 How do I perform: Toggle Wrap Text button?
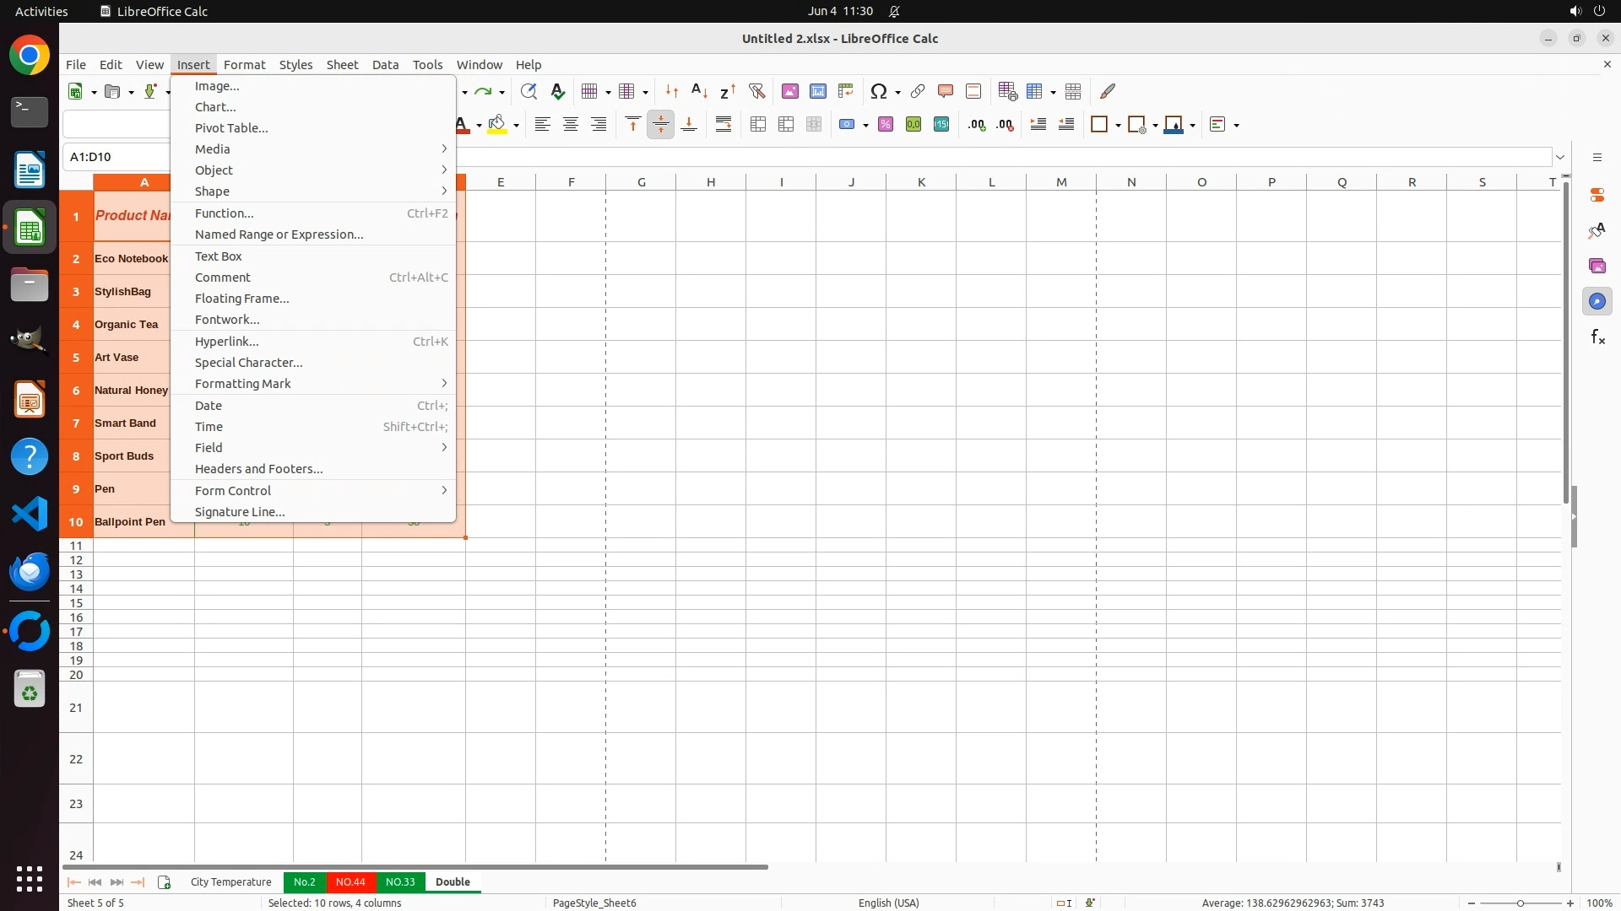point(724,125)
